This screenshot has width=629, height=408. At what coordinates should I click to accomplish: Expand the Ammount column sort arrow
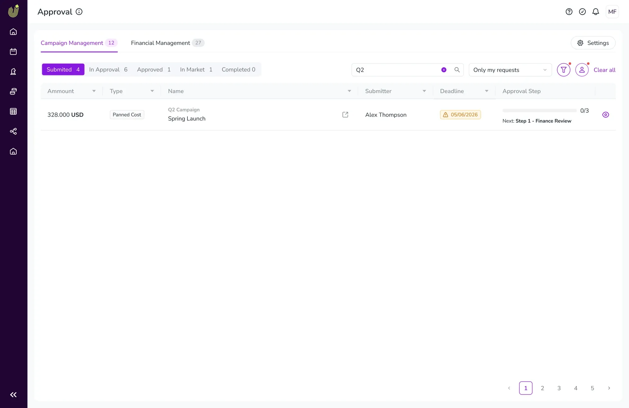[94, 91]
